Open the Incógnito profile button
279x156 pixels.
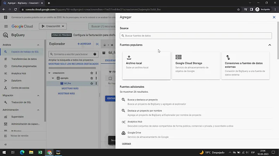pyautogui.click(x=263, y=9)
